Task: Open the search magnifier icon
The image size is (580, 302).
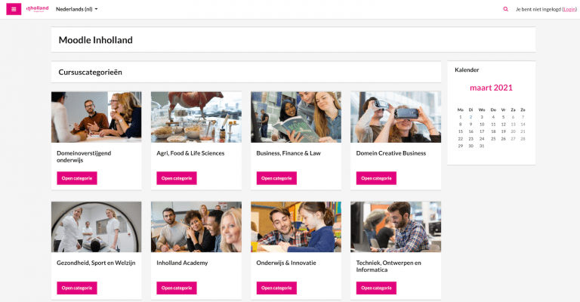Action: [505, 9]
